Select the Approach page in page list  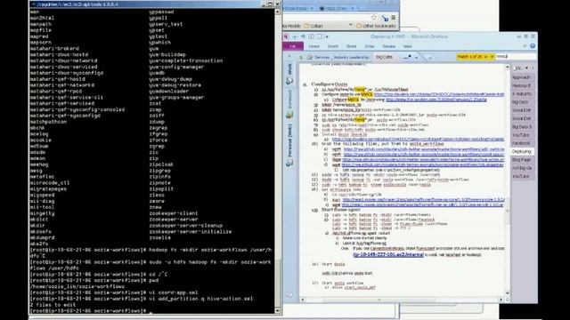point(522,77)
